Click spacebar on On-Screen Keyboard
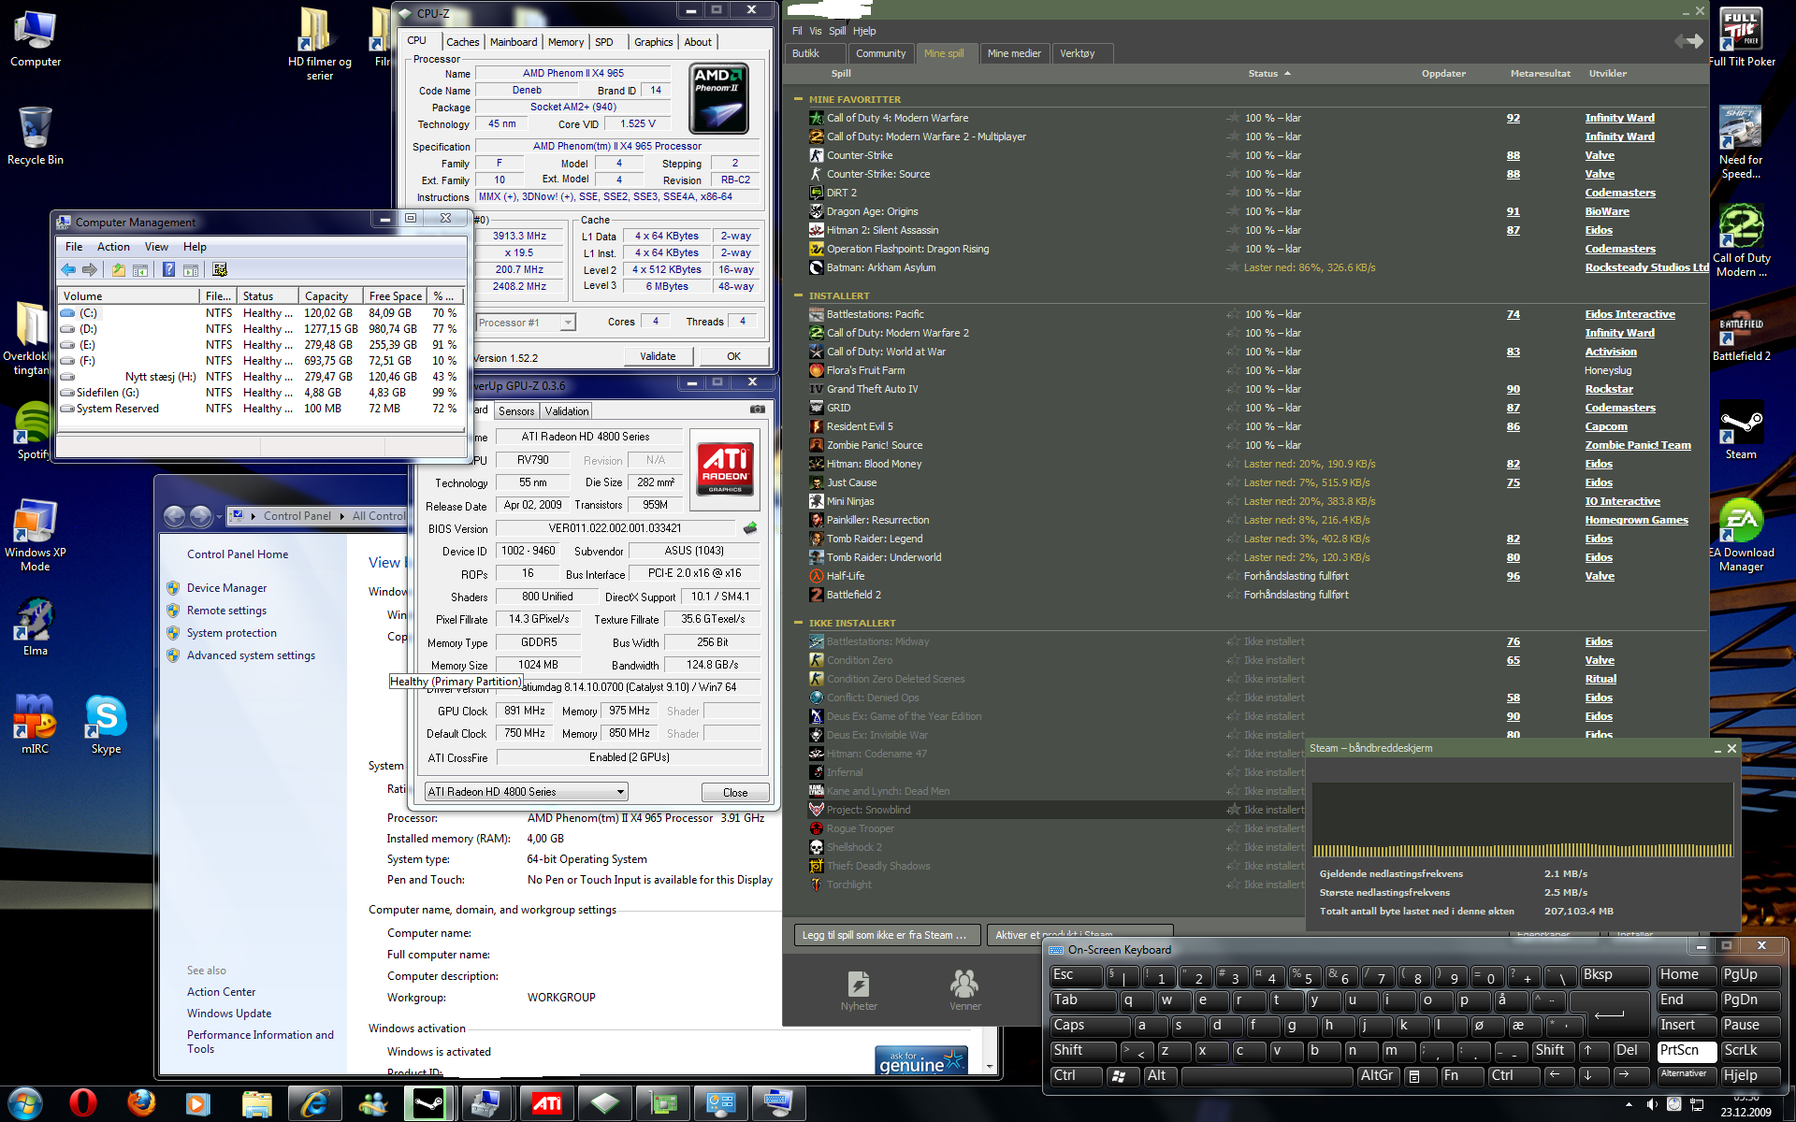1796x1122 pixels. pos(1267,1076)
